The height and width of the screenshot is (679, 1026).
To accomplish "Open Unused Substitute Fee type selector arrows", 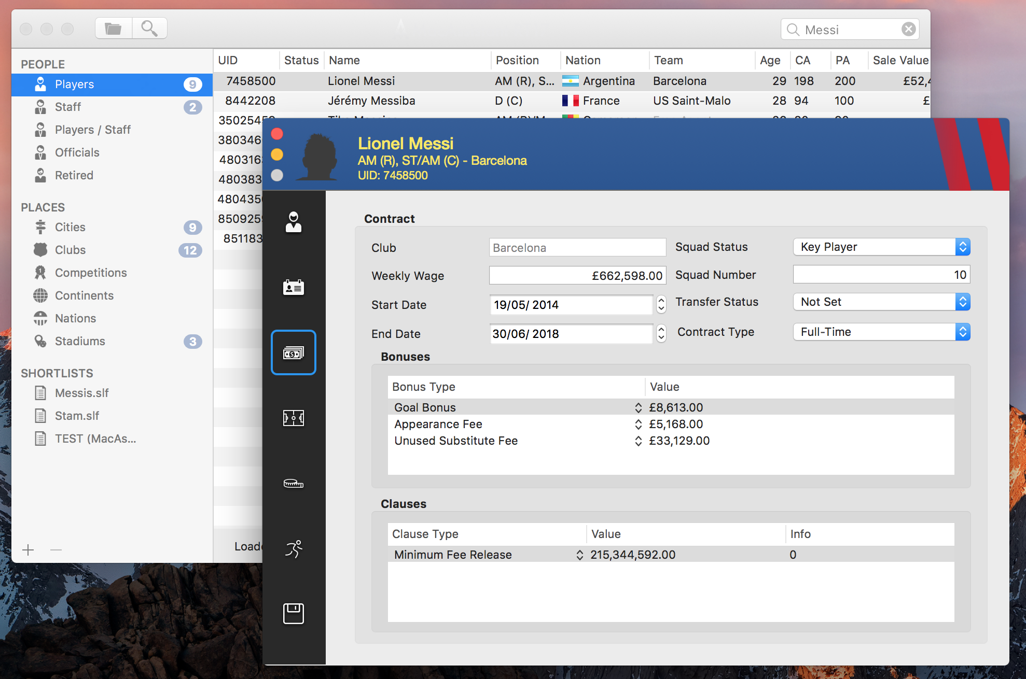I will pos(638,441).
